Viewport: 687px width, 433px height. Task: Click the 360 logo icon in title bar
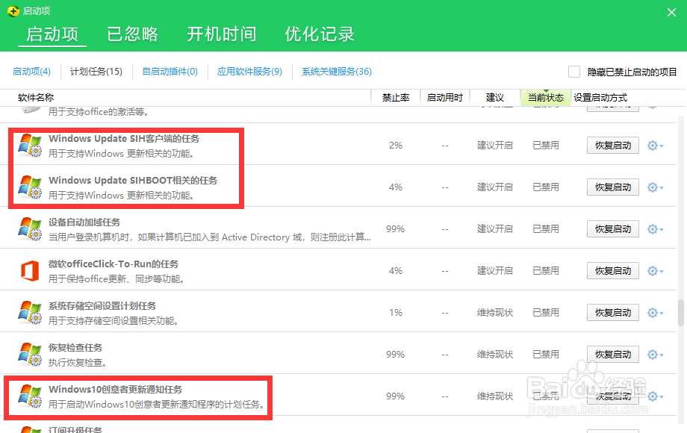[x=13, y=11]
